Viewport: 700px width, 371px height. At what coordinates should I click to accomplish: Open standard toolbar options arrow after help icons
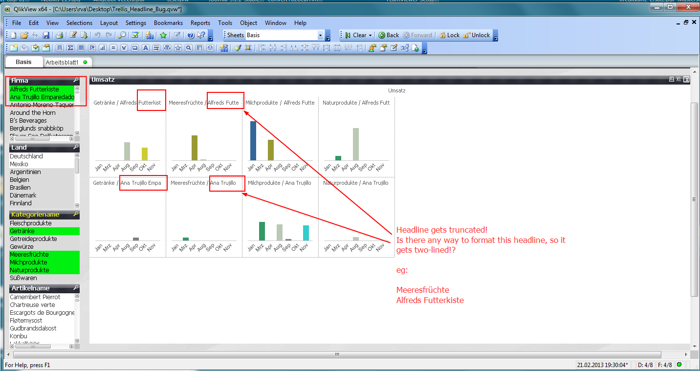[211, 35]
